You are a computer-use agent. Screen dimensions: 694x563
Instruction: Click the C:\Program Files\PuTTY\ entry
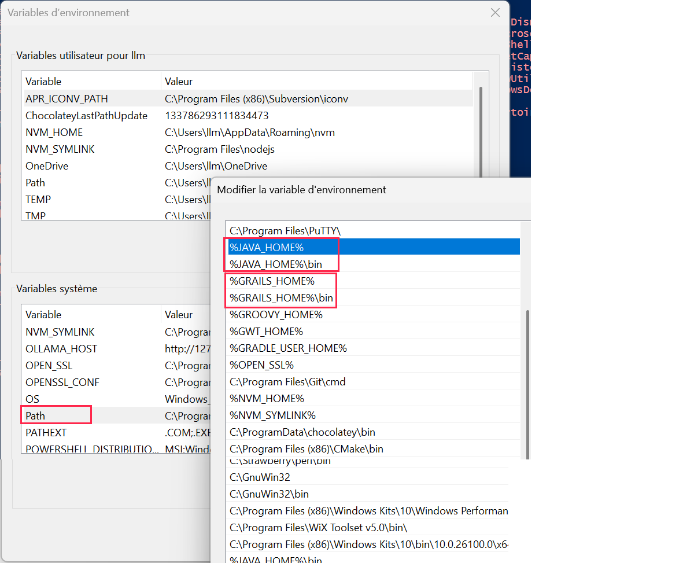(285, 230)
